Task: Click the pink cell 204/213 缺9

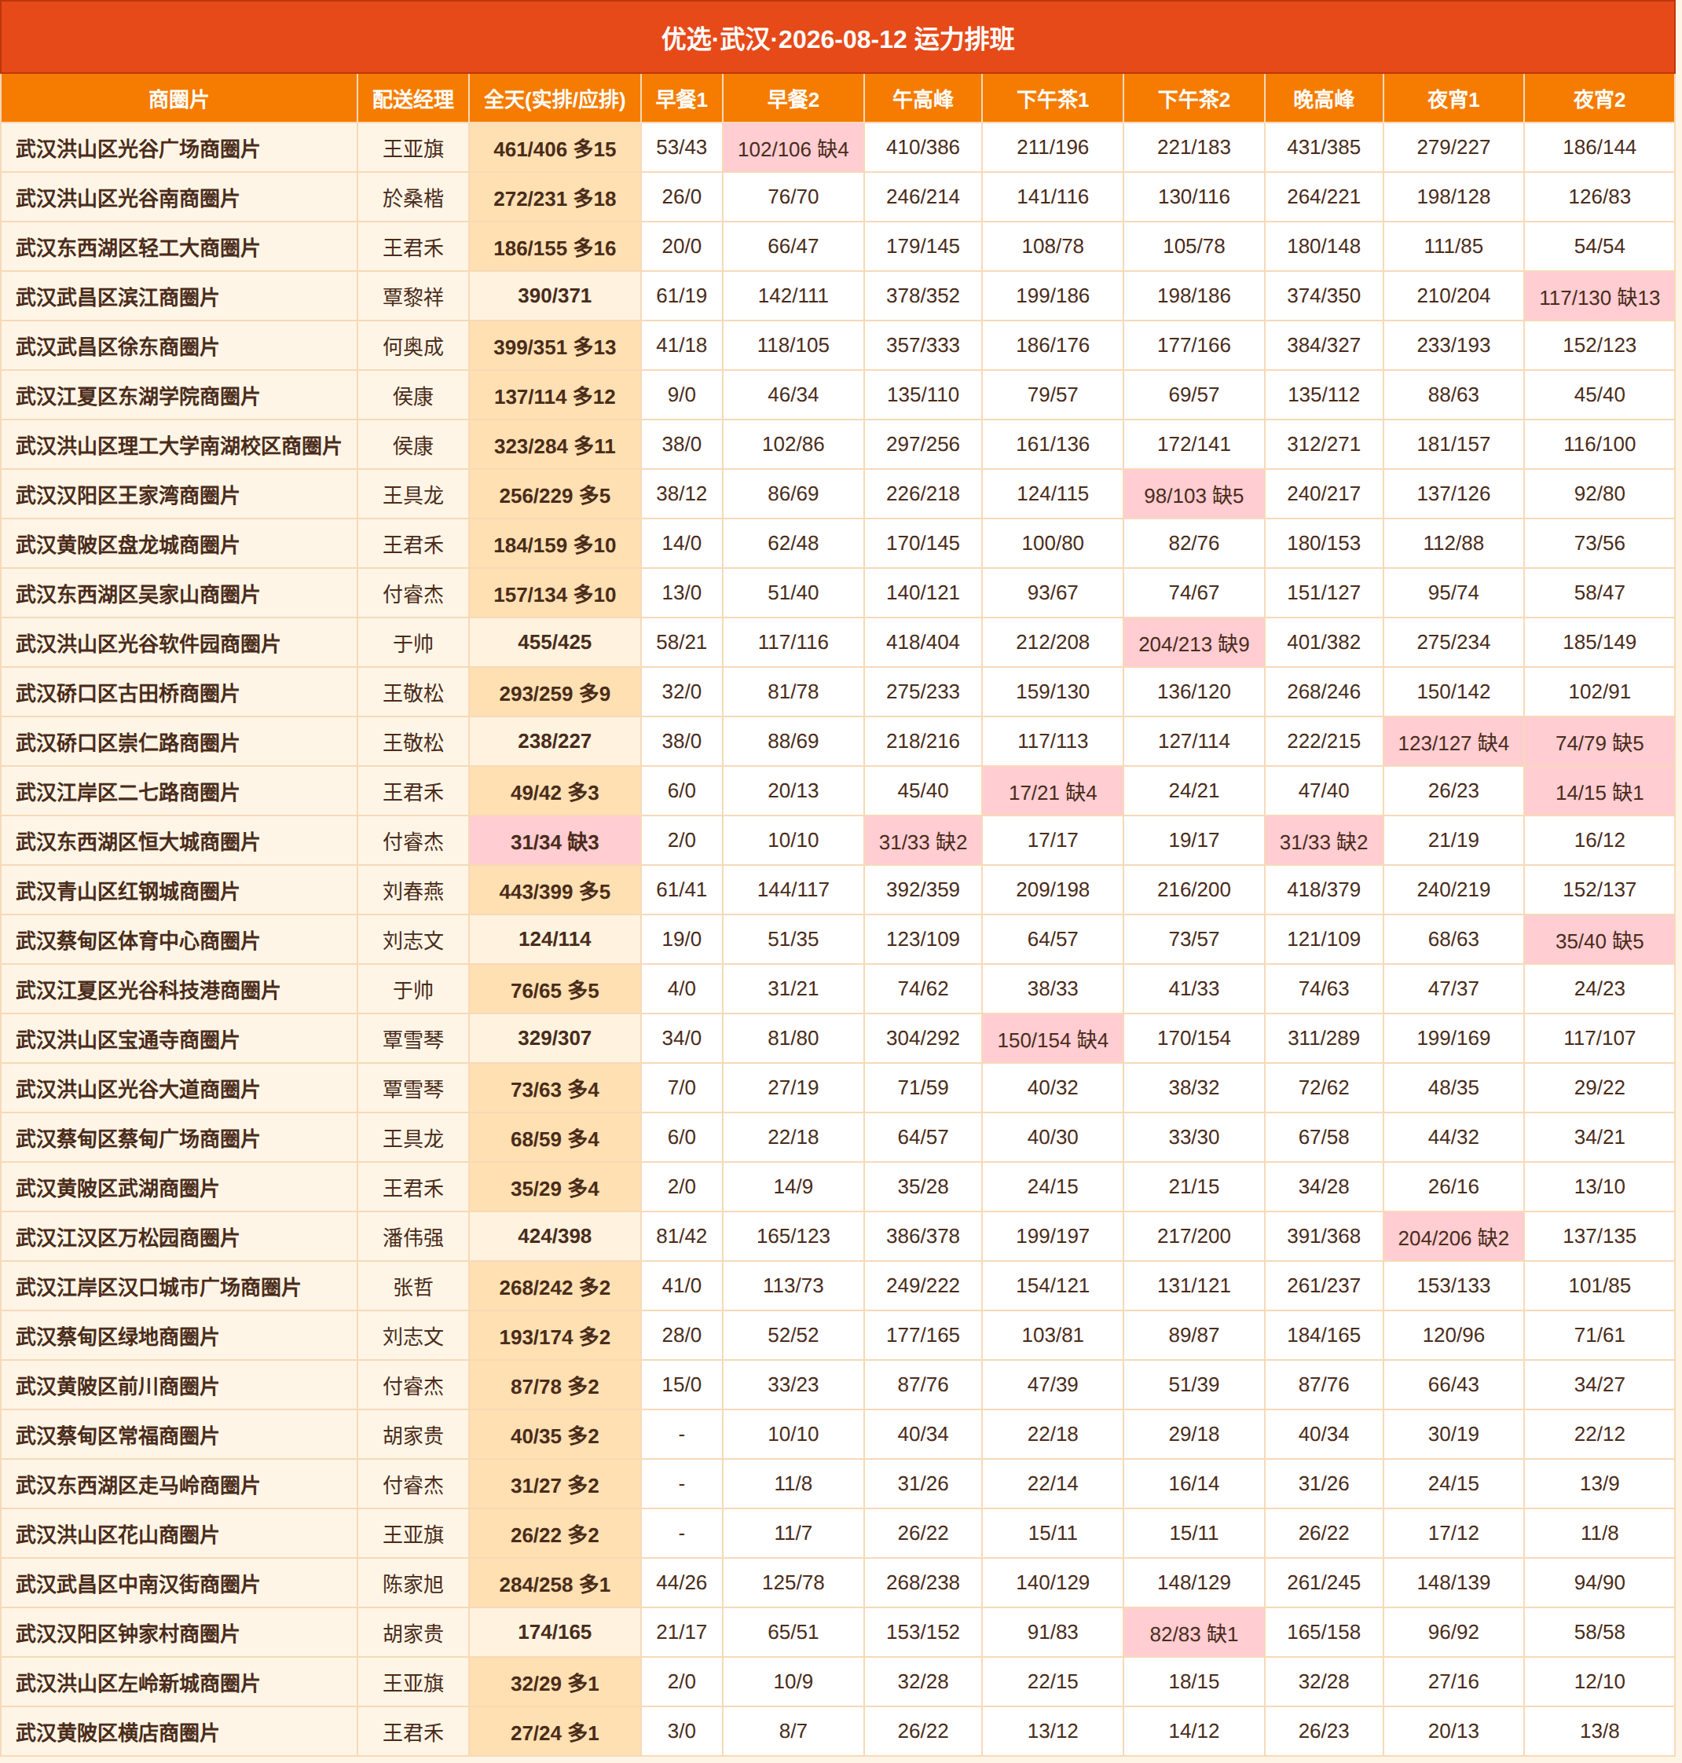Action: pos(1193,643)
